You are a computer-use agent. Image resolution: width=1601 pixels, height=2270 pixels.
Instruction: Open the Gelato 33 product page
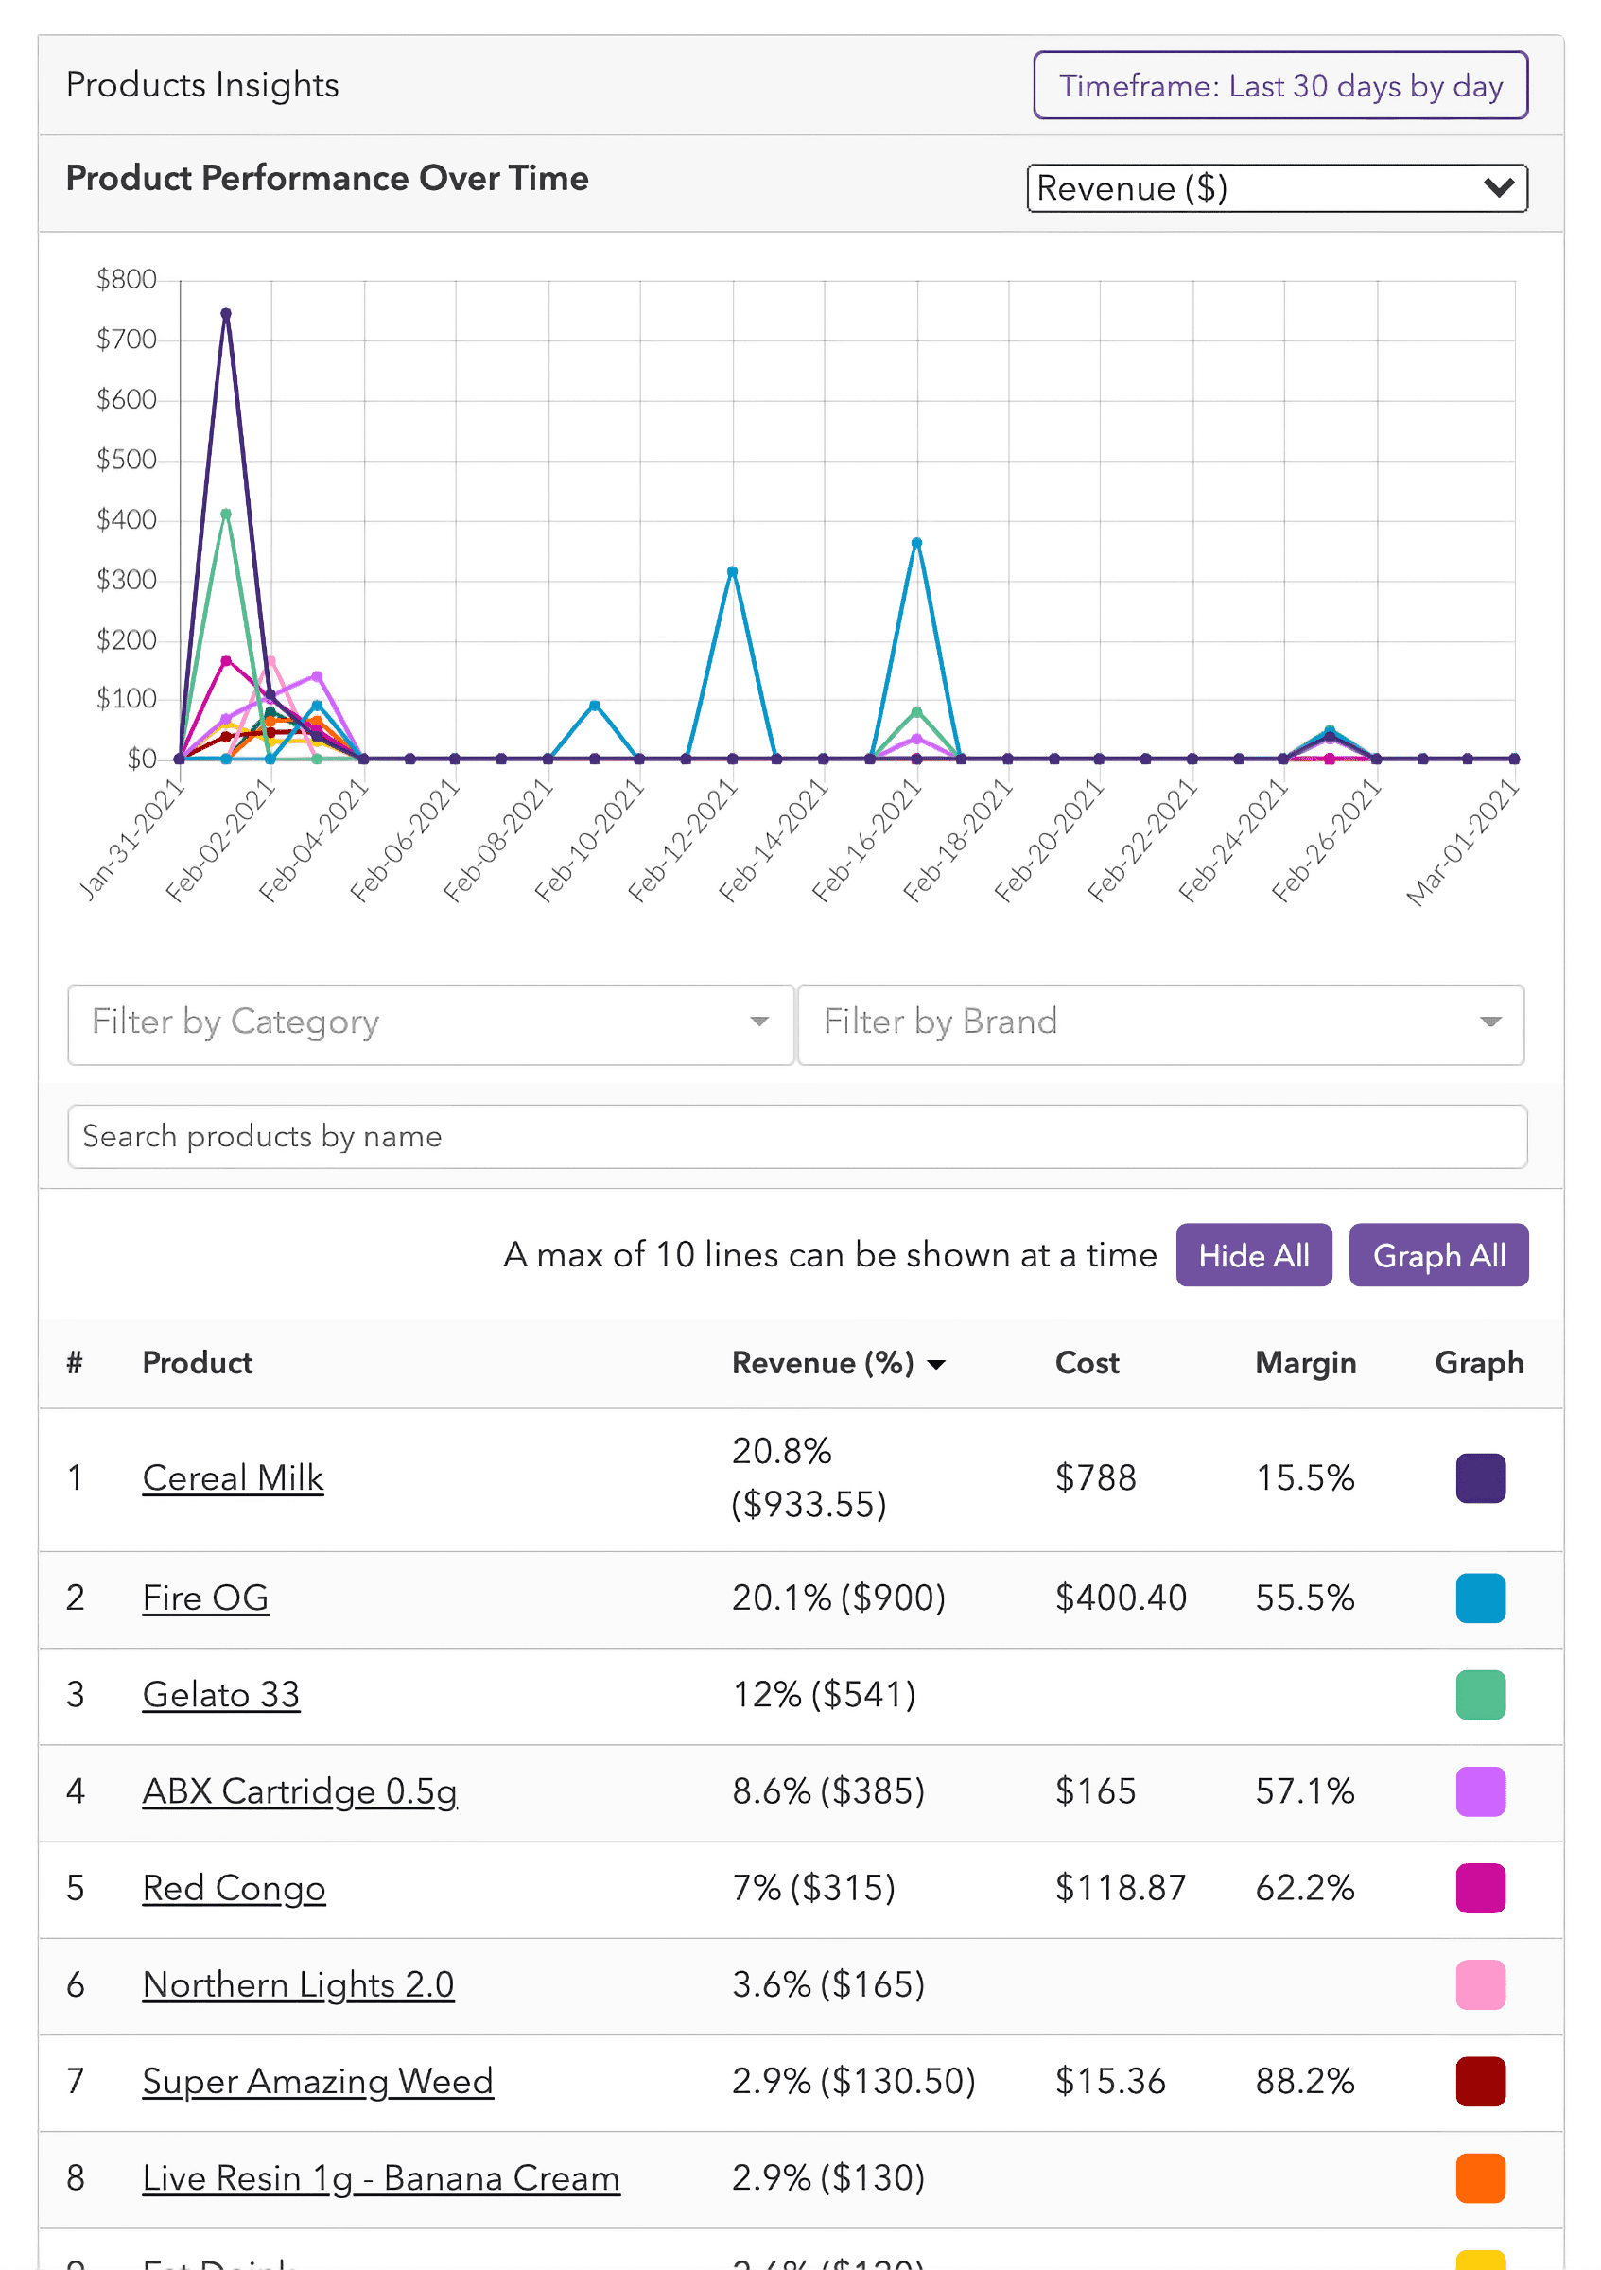221,1695
